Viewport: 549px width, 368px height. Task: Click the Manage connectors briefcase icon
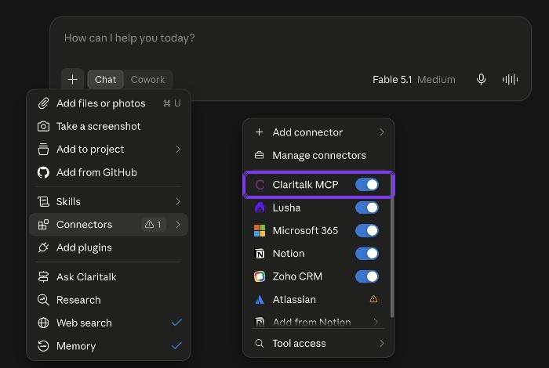pos(259,155)
